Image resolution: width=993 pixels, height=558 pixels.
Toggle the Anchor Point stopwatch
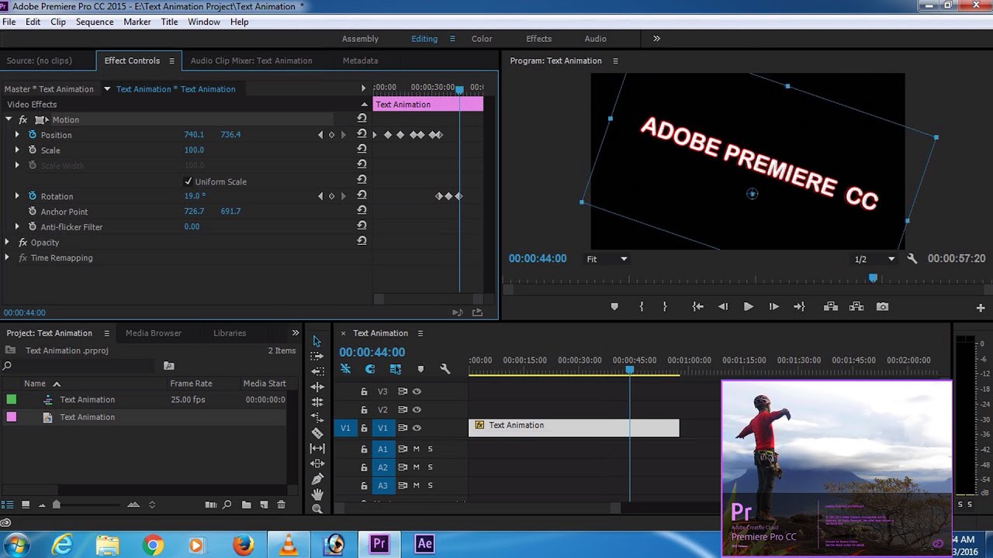tap(33, 212)
